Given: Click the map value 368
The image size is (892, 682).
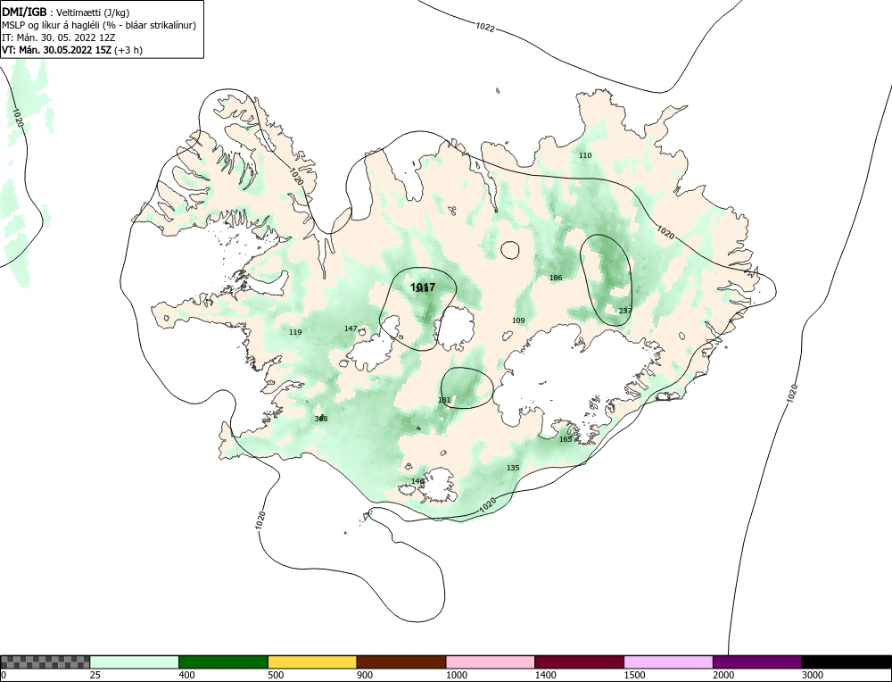Looking at the screenshot, I should pos(321,419).
